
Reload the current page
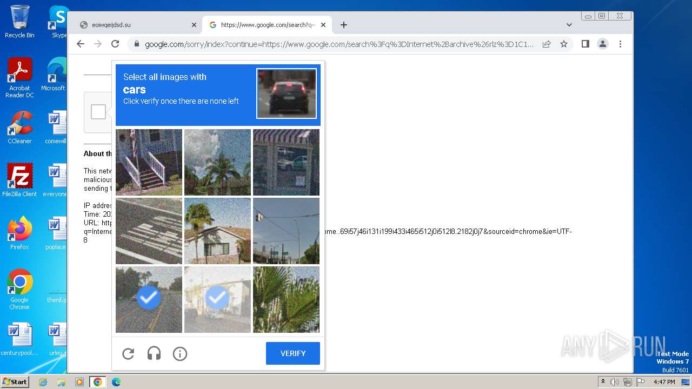(115, 44)
